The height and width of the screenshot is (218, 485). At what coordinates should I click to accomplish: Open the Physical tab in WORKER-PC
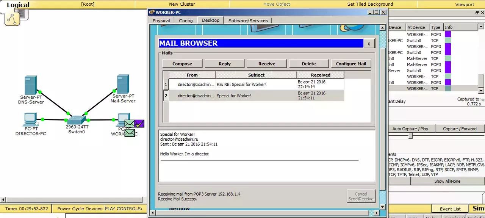pos(161,20)
